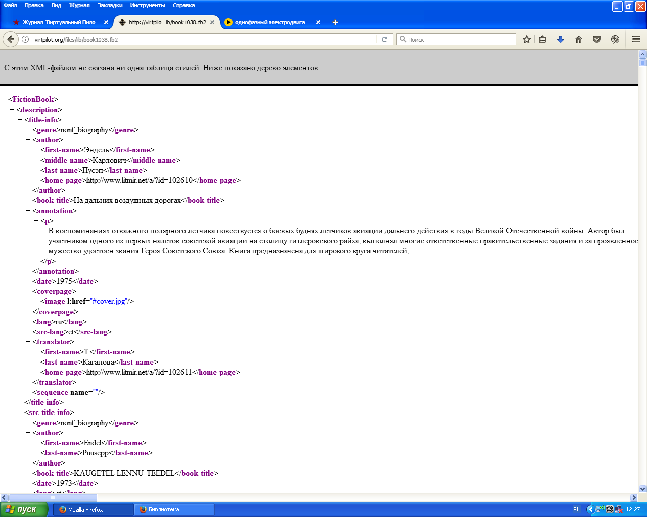Image resolution: width=647 pixels, height=517 pixels.
Task: Open a new tab with the plus button
Action: pyautogui.click(x=335, y=22)
